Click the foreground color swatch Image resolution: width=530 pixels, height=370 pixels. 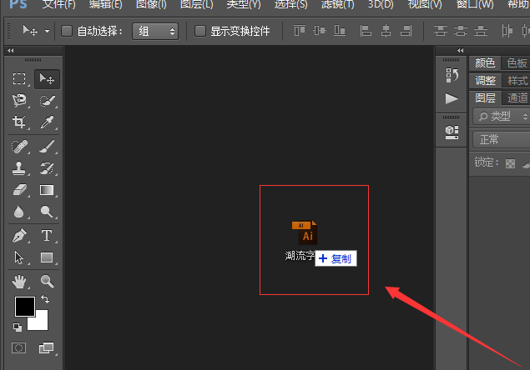[24, 306]
